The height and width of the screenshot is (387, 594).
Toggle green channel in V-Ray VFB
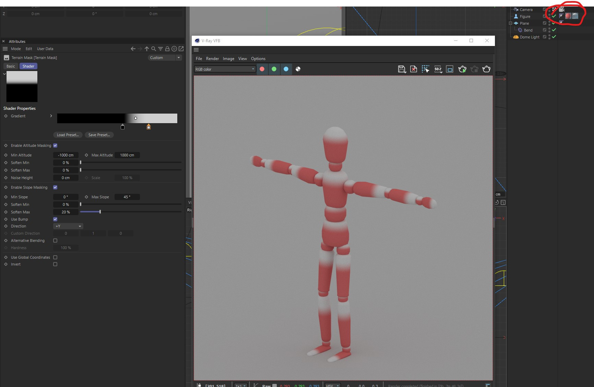coord(274,69)
